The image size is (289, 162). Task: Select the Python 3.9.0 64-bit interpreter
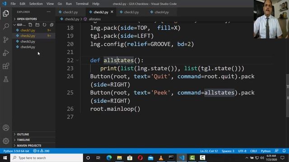pyautogui.click(x=16, y=151)
